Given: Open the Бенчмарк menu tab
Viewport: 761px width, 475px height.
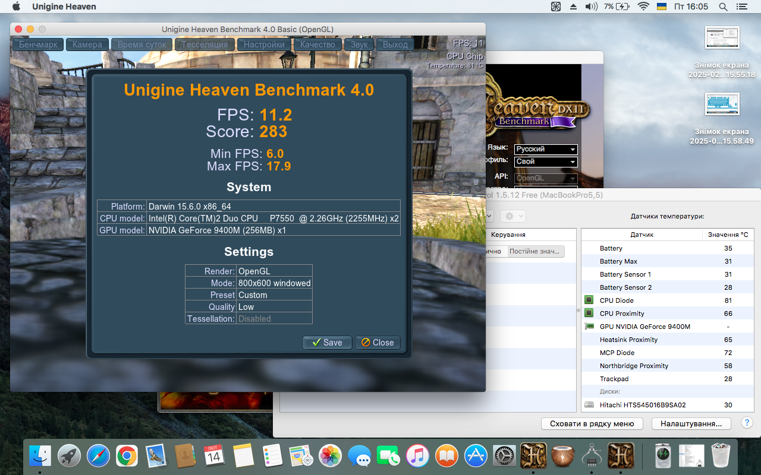Looking at the screenshot, I should coord(38,45).
